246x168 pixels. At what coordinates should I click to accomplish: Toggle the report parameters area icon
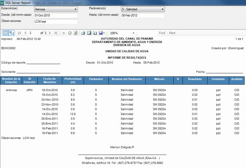(x=5, y=33)
